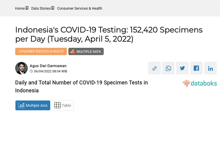Open author Agus Dwi Darmawan's name link

pos(48,66)
